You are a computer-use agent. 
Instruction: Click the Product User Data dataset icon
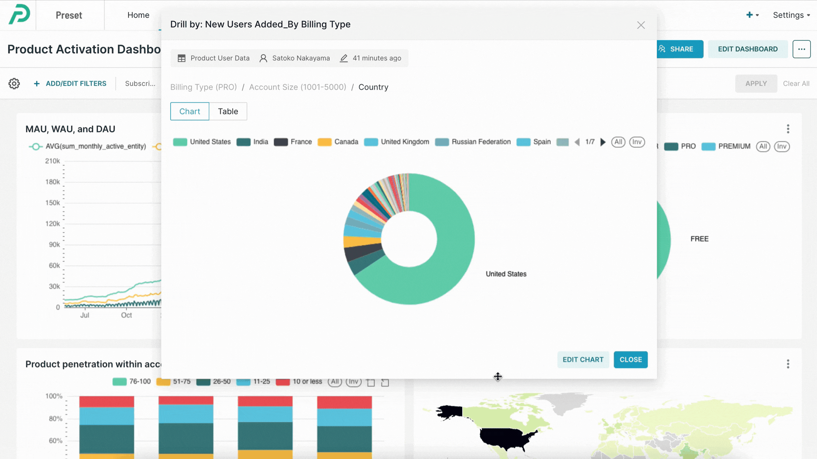click(182, 58)
